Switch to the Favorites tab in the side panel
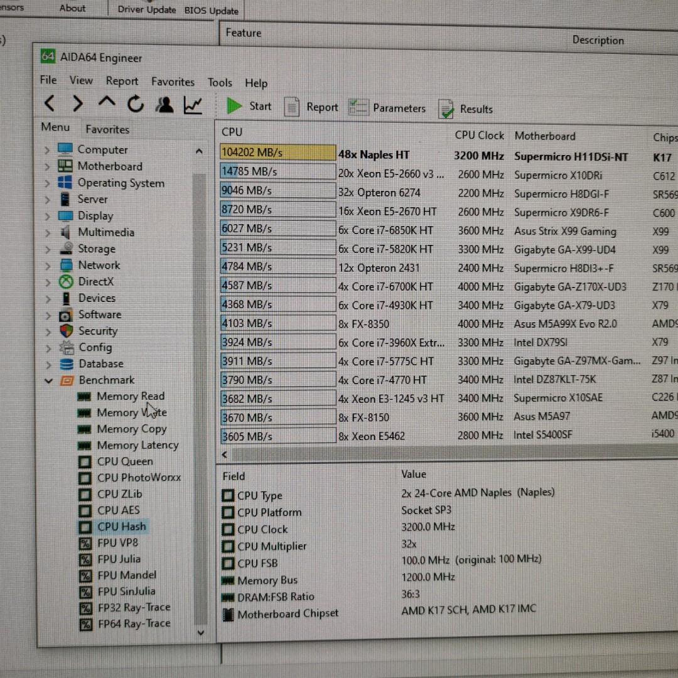The height and width of the screenshot is (678, 678). coord(107,129)
